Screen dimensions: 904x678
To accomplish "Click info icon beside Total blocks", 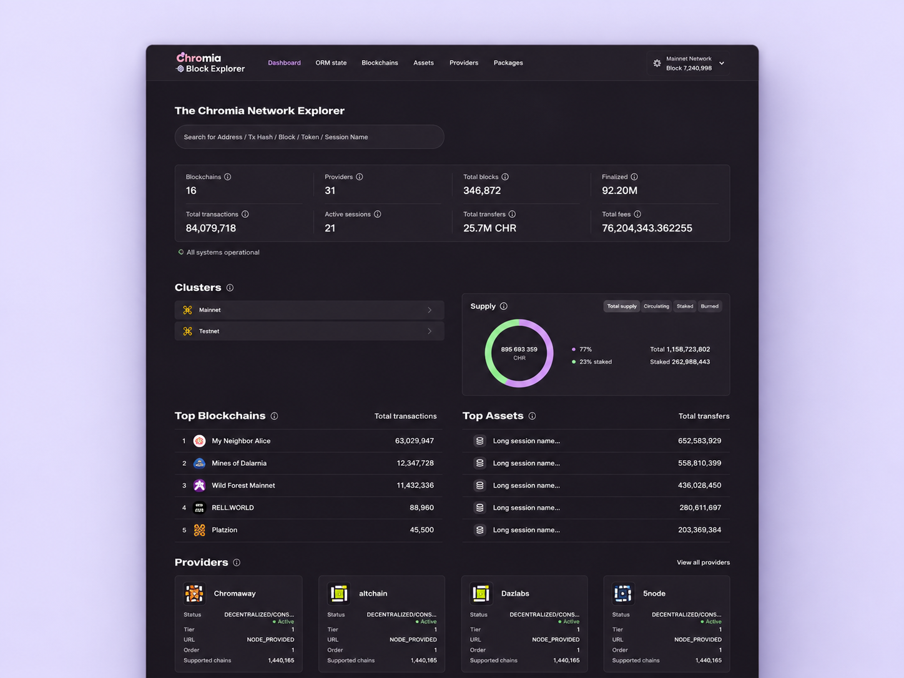I will 505,177.
